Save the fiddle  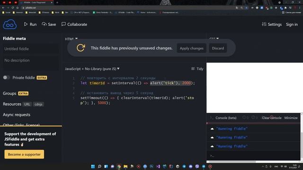tap(49, 24)
